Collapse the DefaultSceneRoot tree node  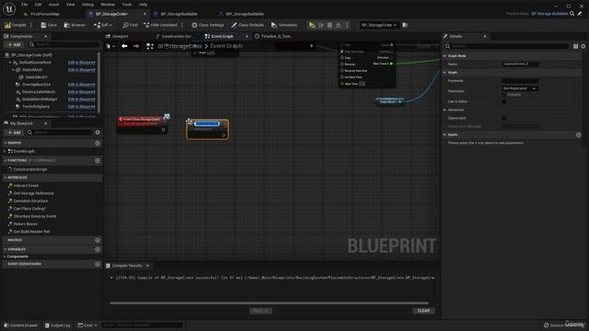10,63
